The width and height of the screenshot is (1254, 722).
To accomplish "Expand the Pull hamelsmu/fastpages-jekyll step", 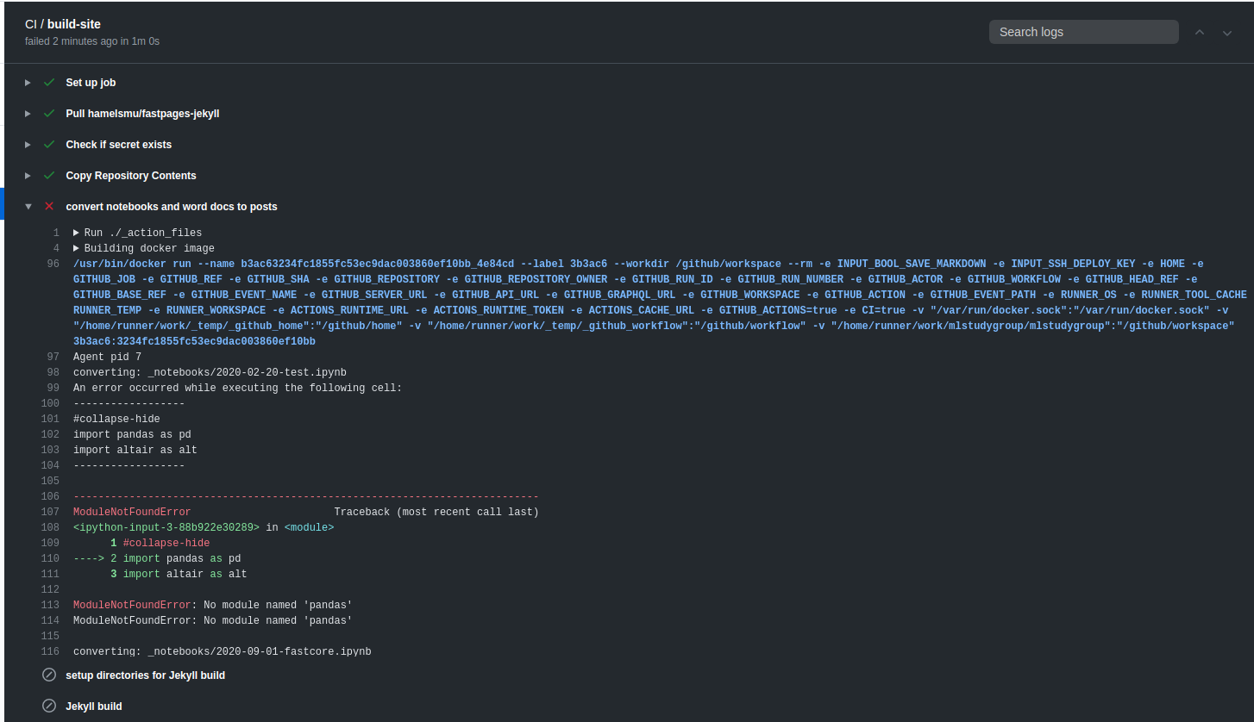I will pyautogui.click(x=27, y=113).
